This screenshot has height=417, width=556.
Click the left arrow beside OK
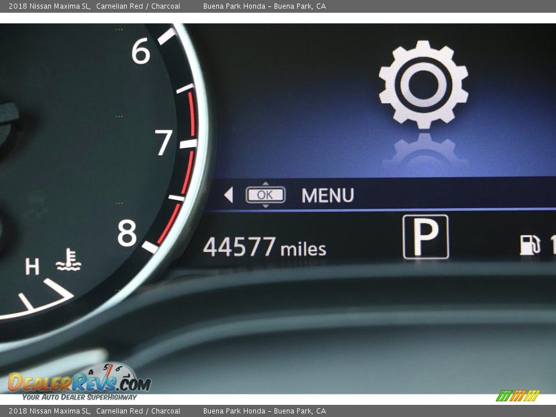coord(229,195)
